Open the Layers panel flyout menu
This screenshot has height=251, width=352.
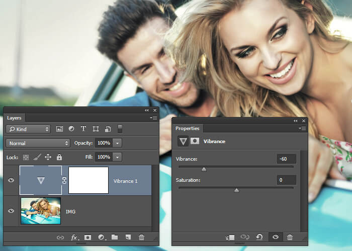153,117
